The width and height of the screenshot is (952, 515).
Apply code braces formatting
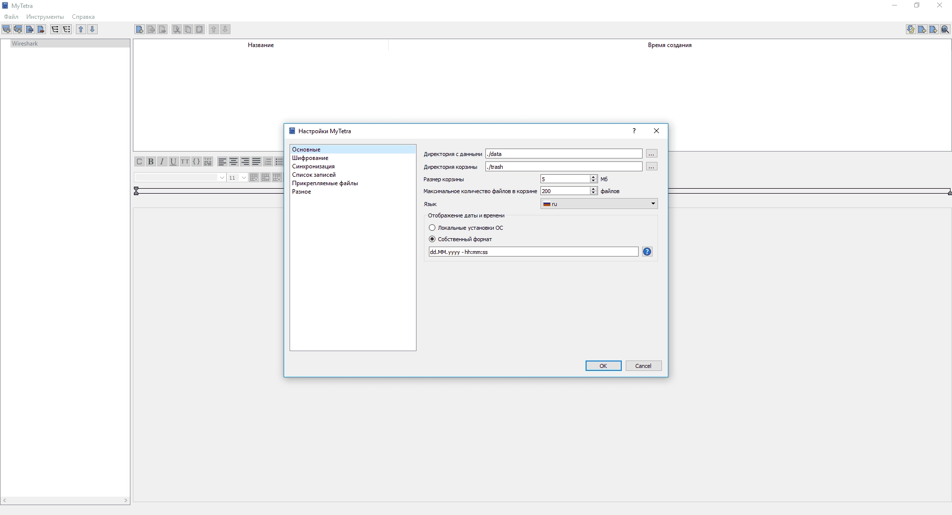point(196,161)
